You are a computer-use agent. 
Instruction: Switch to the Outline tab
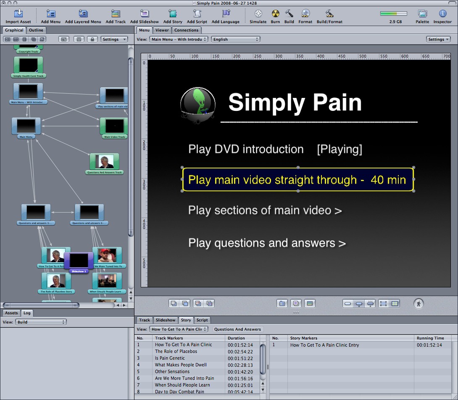pyautogui.click(x=36, y=30)
